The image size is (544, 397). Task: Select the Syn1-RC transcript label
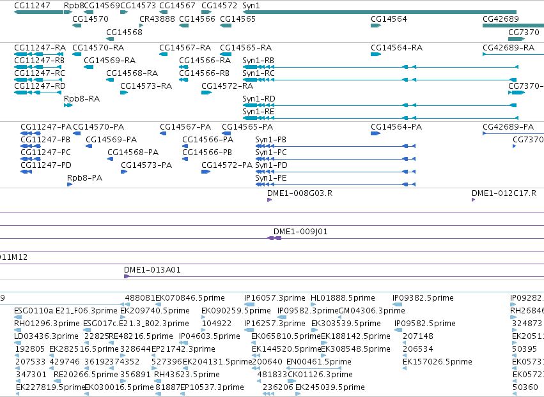point(258,73)
